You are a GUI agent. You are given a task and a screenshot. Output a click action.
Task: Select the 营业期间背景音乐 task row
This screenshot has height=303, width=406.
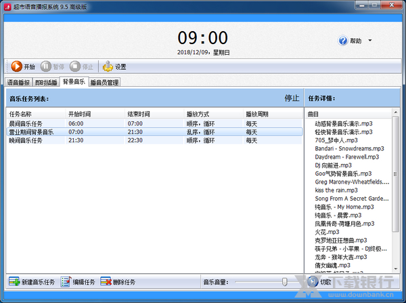tap(154, 132)
